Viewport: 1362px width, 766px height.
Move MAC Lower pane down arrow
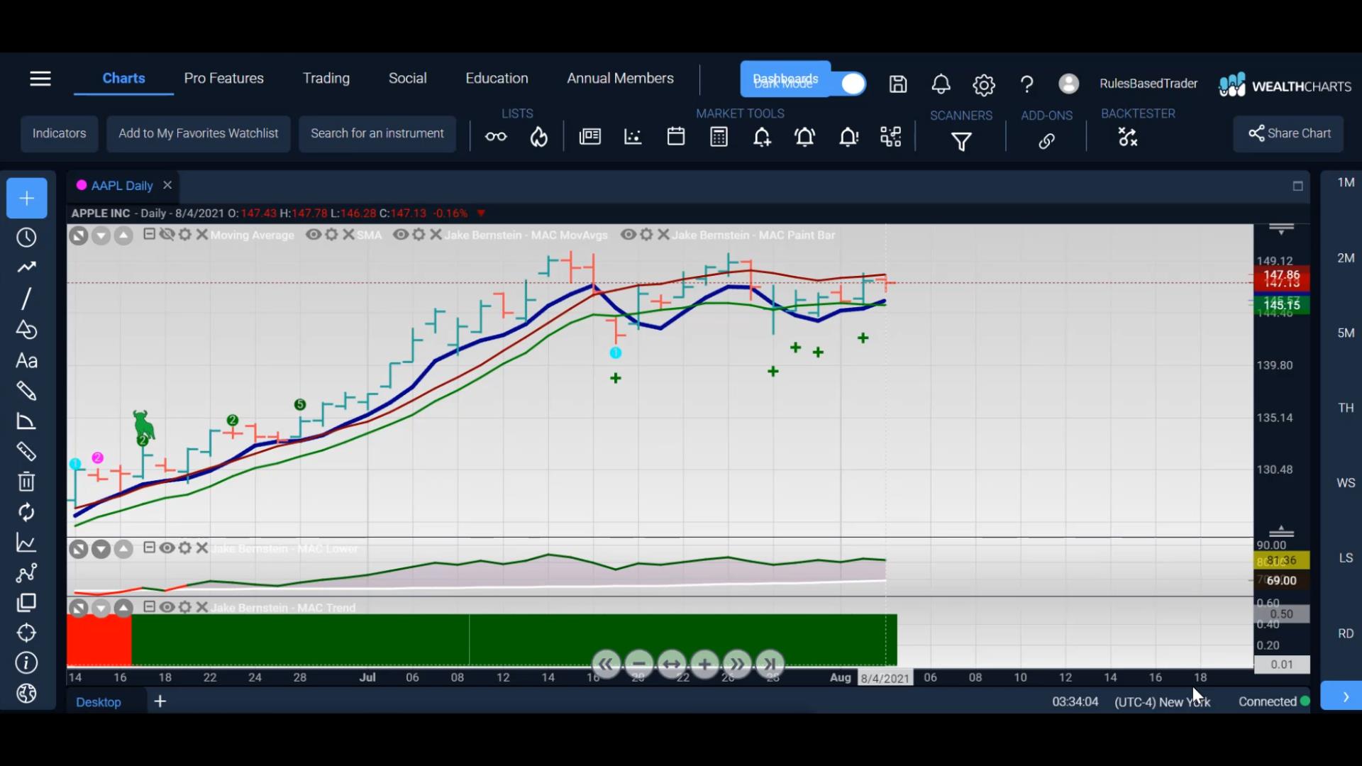pos(101,549)
